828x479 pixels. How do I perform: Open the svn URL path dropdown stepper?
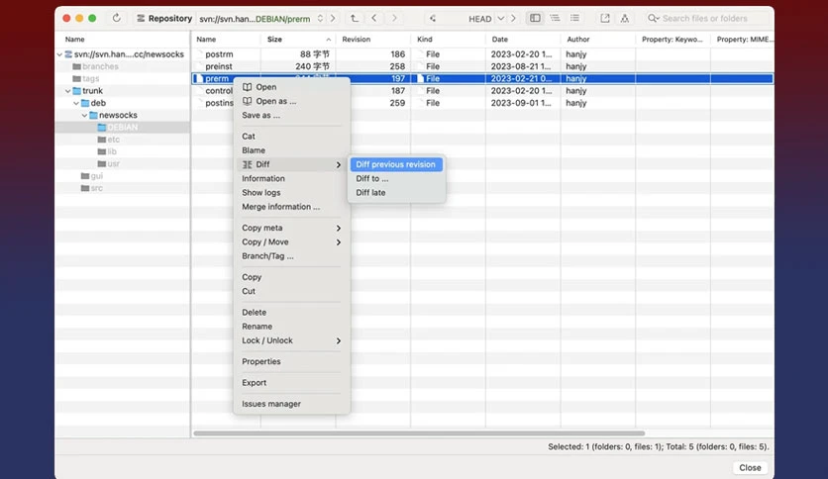pyautogui.click(x=320, y=19)
